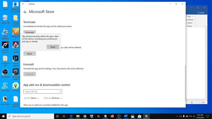212x119 pixels.
Task: Select the Epic Games Launcher desktop icon
Action: [16, 74]
